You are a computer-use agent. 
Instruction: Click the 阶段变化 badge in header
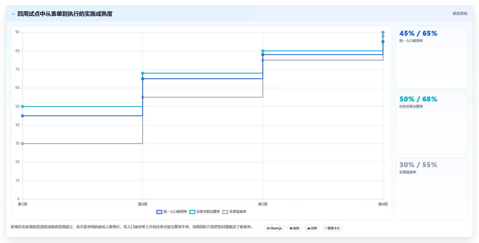click(x=460, y=13)
